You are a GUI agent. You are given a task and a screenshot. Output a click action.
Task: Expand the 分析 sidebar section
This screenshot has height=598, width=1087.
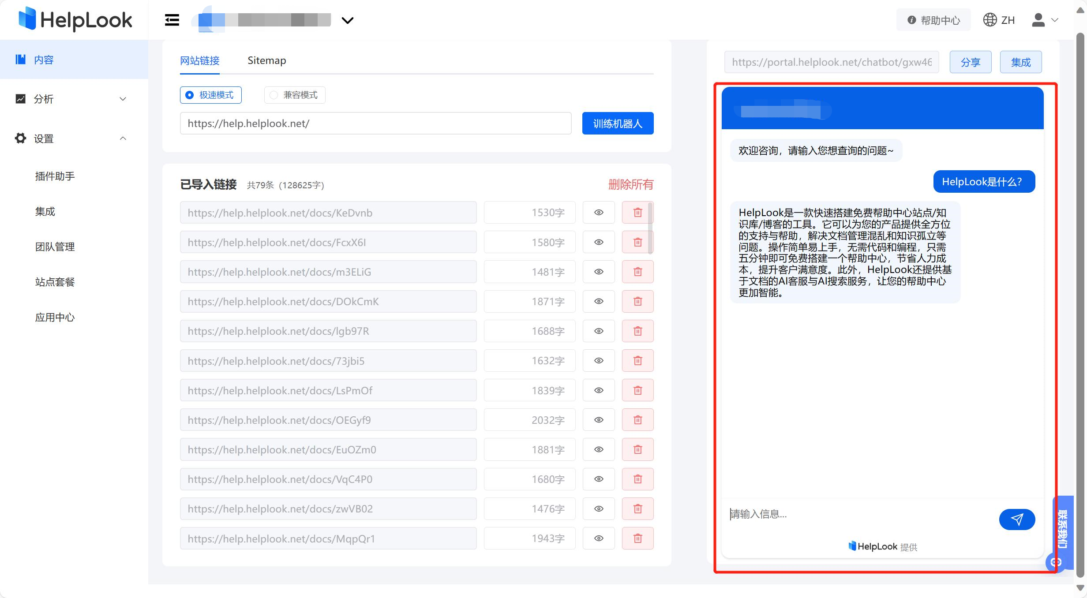click(x=123, y=99)
